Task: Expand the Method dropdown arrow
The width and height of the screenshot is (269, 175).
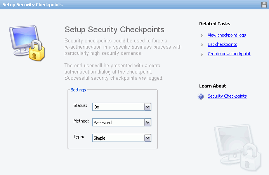Action: tap(148, 122)
